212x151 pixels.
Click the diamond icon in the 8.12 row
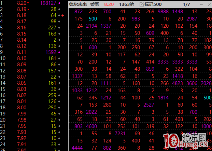click(59, 46)
